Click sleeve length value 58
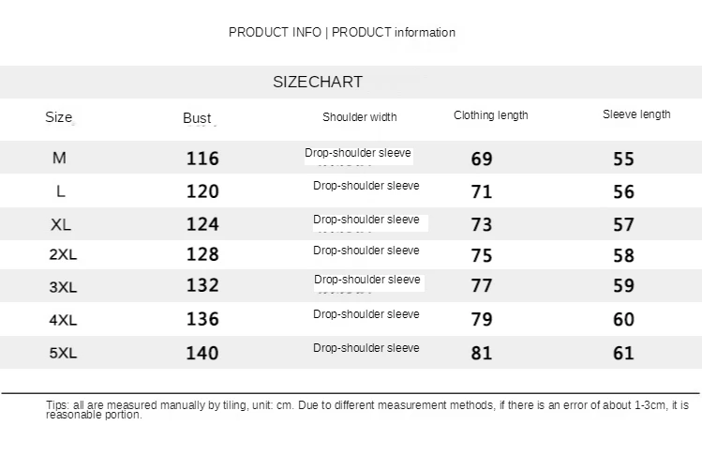Image resolution: width=702 pixels, height=456 pixels. pos(623,255)
